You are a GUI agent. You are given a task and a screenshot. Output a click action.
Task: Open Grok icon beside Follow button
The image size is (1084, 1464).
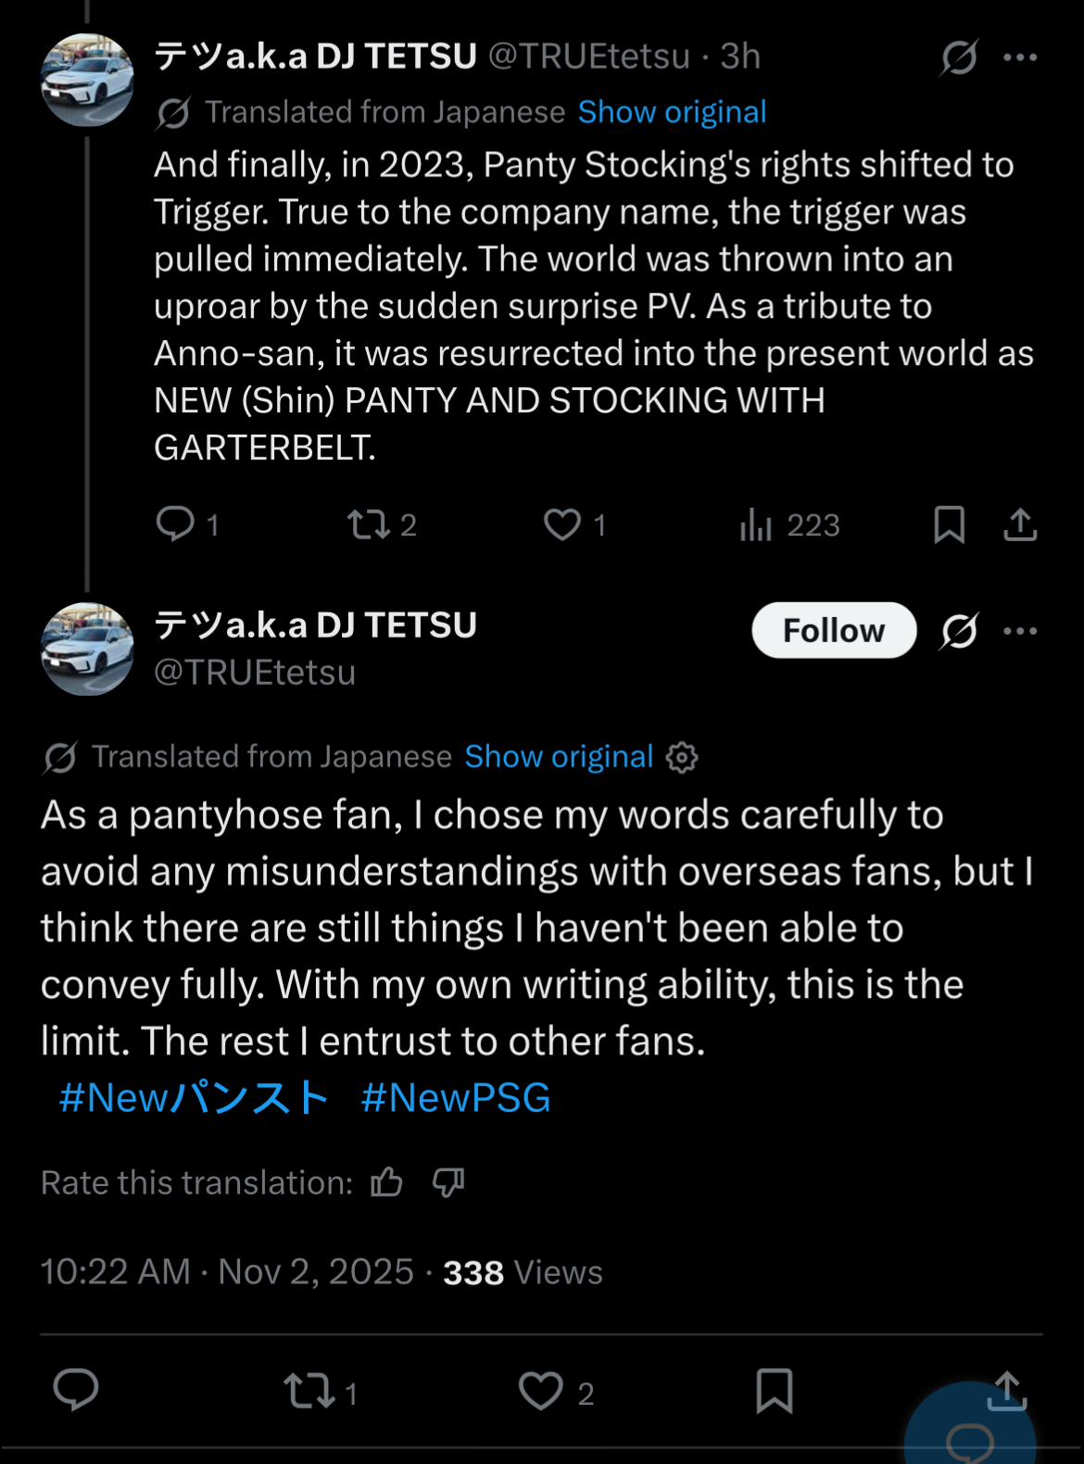[959, 632]
